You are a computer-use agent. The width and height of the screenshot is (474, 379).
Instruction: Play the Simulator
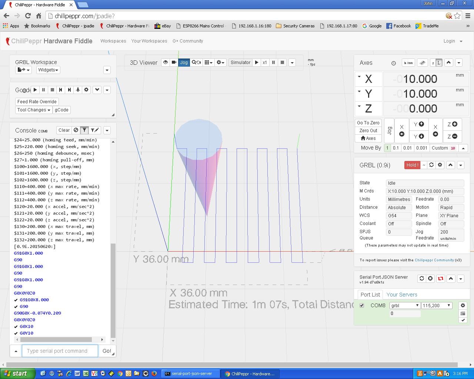click(x=257, y=62)
